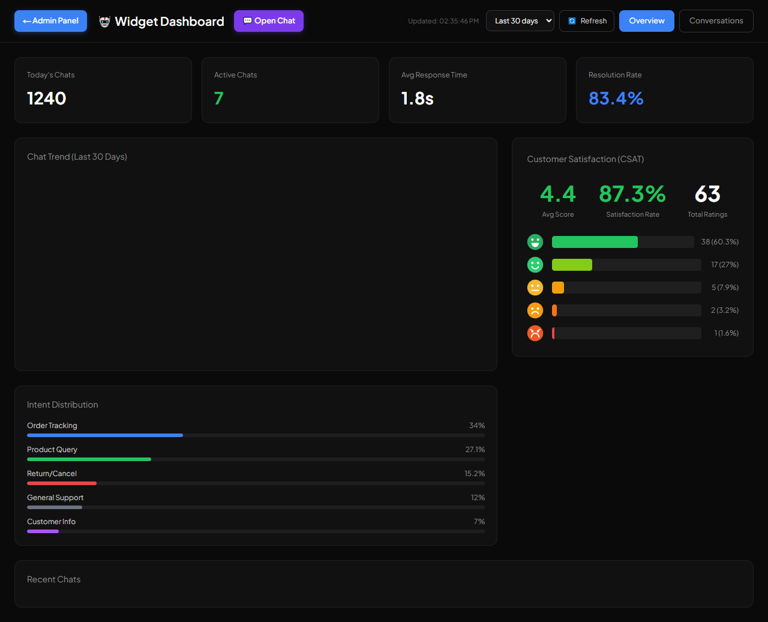Click the angry red emoji face
This screenshot has width=768, height=622.
(x=535, y=333)
